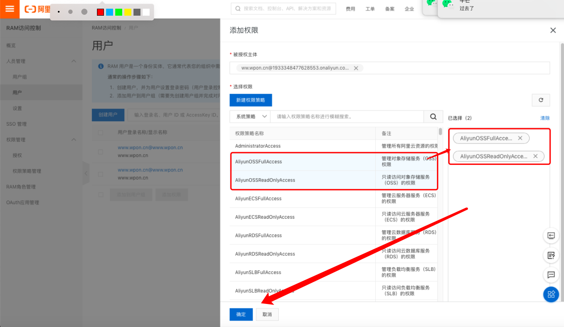Select the AliyunOSSFullAccess policy row

(334, 162)
